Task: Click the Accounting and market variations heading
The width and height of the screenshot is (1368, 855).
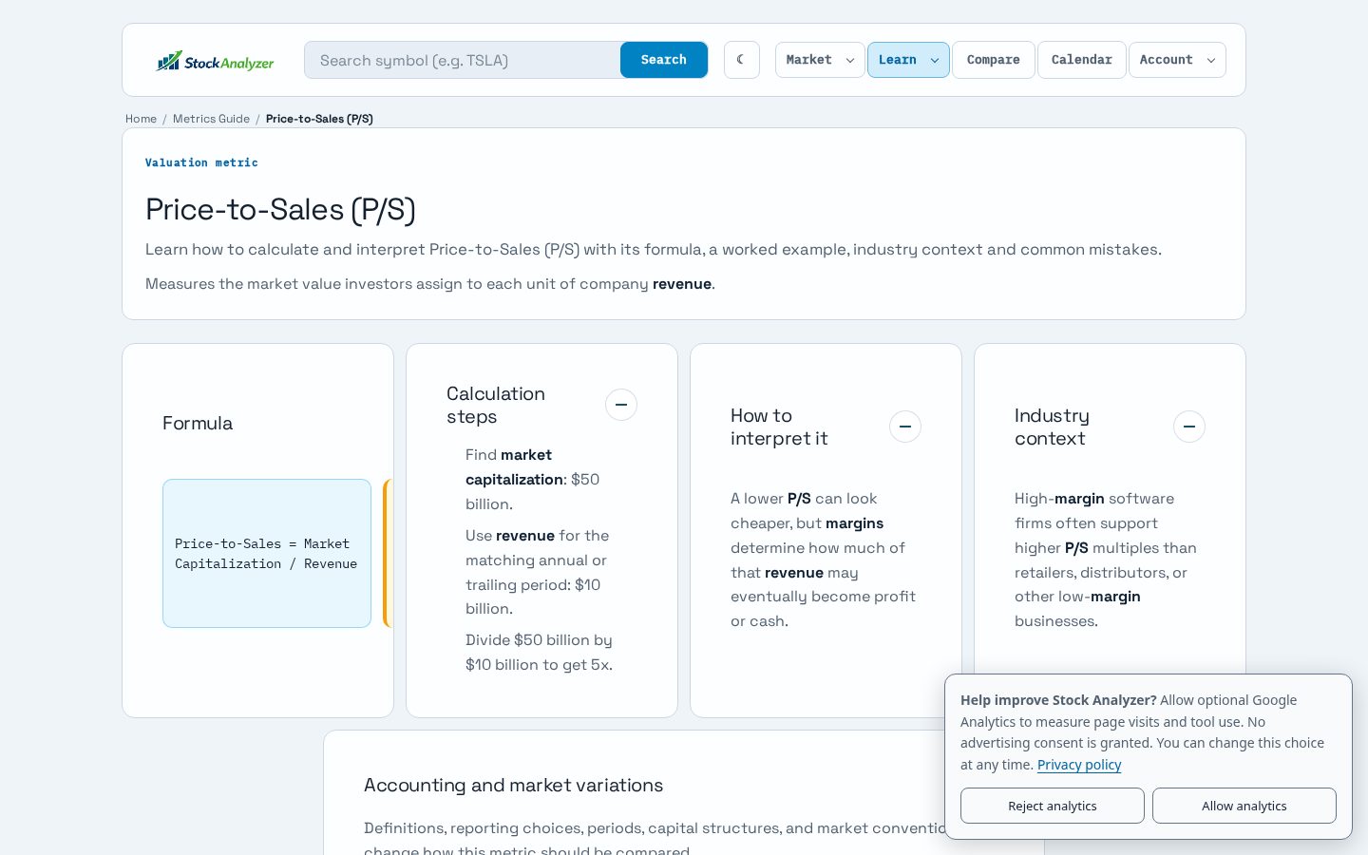Action: pyautogui.click(x=513, y=786)
